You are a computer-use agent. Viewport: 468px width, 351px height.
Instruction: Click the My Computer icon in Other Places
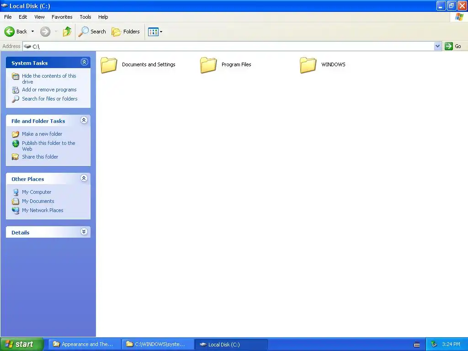point(16,192)
